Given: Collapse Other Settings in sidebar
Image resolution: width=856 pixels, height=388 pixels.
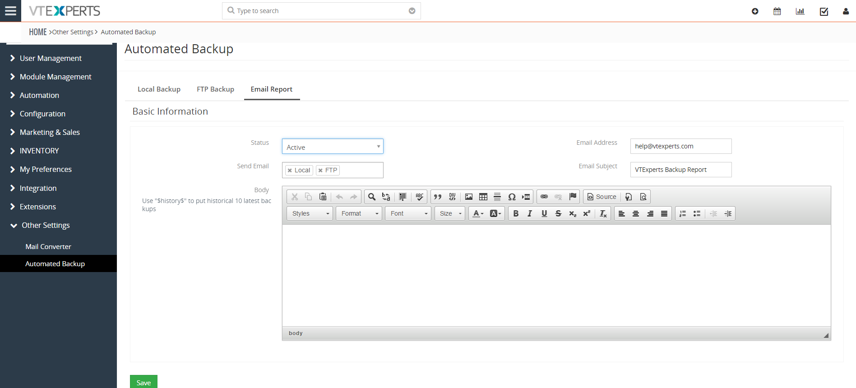Looking at the screenshot, I should [46, 225].
